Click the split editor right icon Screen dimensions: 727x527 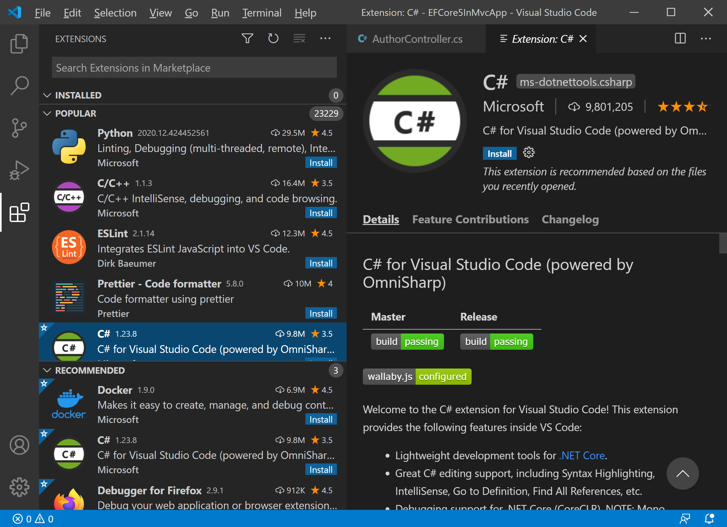click(680, 39)
